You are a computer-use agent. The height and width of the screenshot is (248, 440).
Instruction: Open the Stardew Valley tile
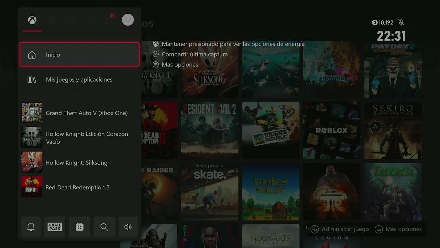[x=271, y=192]
